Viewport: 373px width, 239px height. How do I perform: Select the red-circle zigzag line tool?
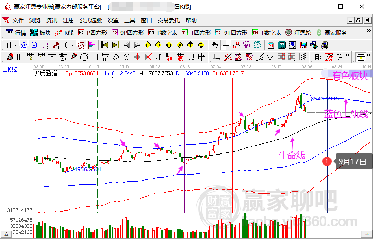(236, 45)
